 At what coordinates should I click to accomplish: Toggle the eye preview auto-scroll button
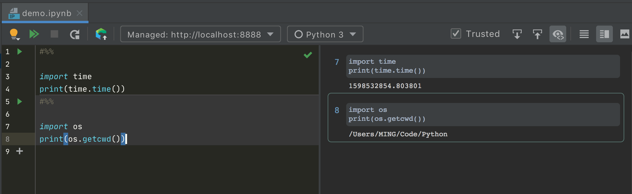click(x=558, y=34)
